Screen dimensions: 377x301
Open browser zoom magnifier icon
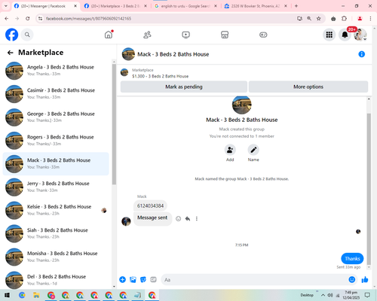click(x=309, y=19)
